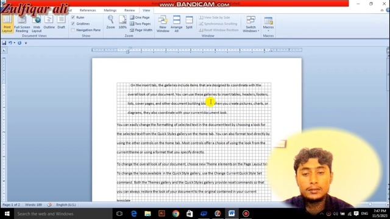This screenshot has width=390, height=219.
Task: Save document from Quick Access Toolbar
Action: 4,43
